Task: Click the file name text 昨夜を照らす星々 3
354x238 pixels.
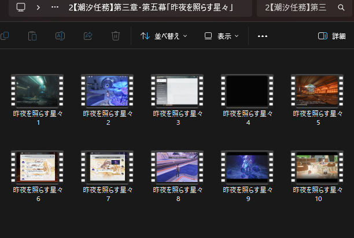Action: click(x=178, y=118)
